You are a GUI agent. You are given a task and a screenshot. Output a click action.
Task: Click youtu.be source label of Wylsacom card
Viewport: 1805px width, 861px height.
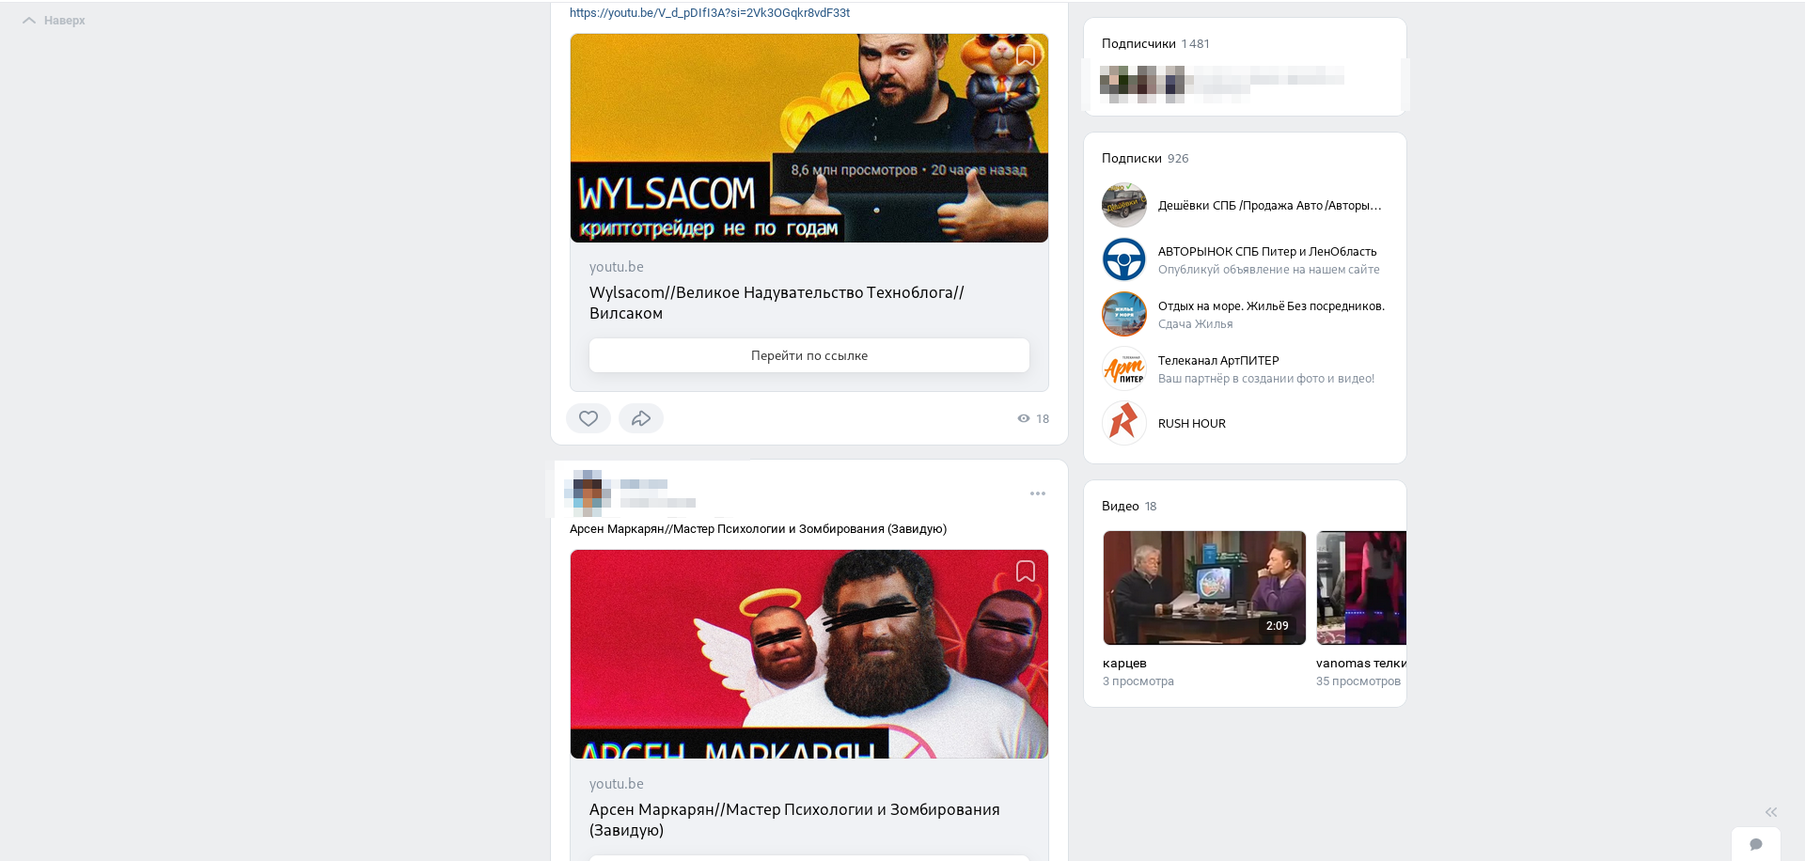tap(617, 267)
